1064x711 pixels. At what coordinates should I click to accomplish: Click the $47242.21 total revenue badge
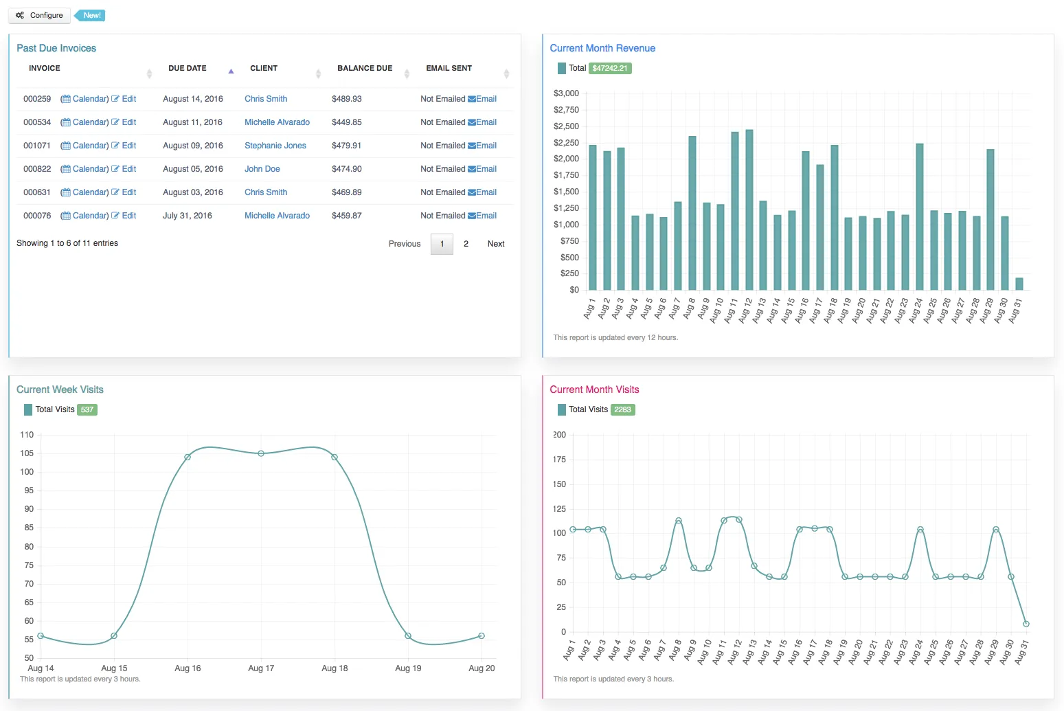611,68
